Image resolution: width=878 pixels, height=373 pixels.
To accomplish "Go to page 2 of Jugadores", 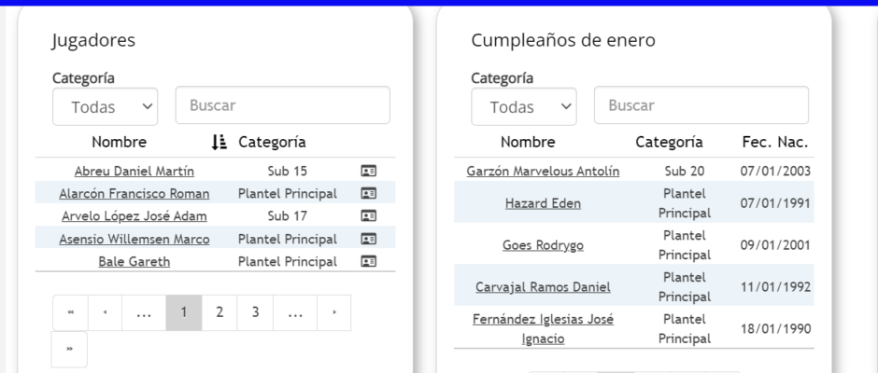I will (219, 312).
